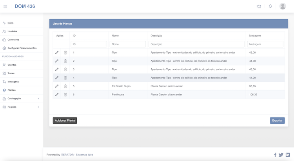Focus the Nome filter field
The width and height of the screenshot is (294, 161).
coord(128,44)
